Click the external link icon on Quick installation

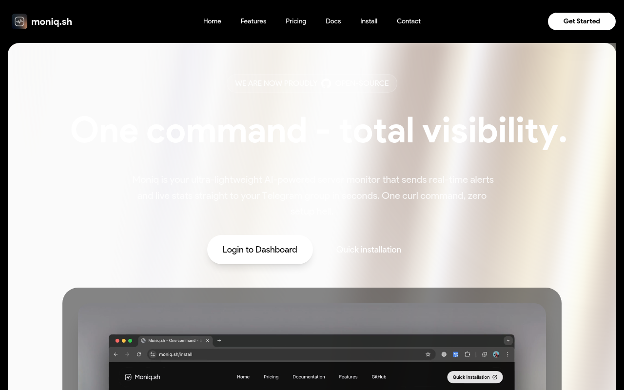495,377
